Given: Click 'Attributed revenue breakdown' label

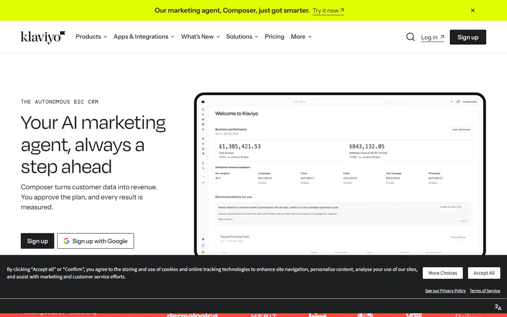Looking at the screenshot, I should click(x=233, y=167).
